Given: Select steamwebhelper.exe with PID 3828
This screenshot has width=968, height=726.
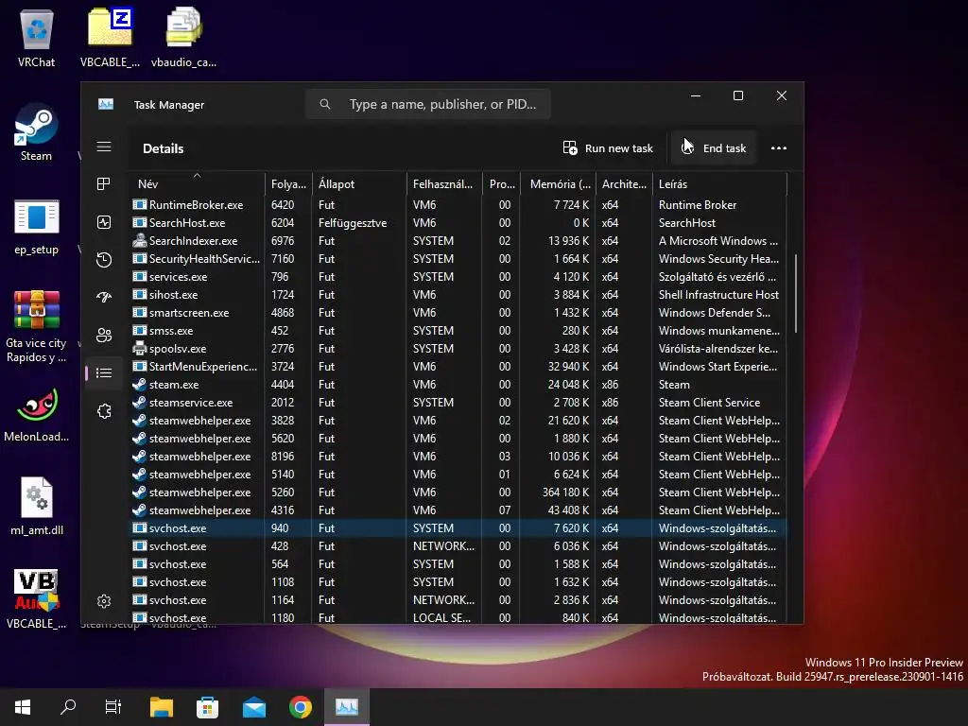Looking at the screenshot, I should click(458, 421).
